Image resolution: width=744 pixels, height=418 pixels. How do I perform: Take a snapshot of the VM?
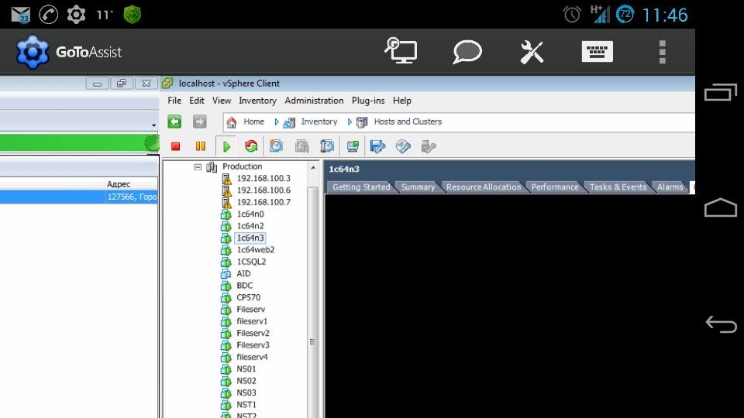[x=276, y=146]
